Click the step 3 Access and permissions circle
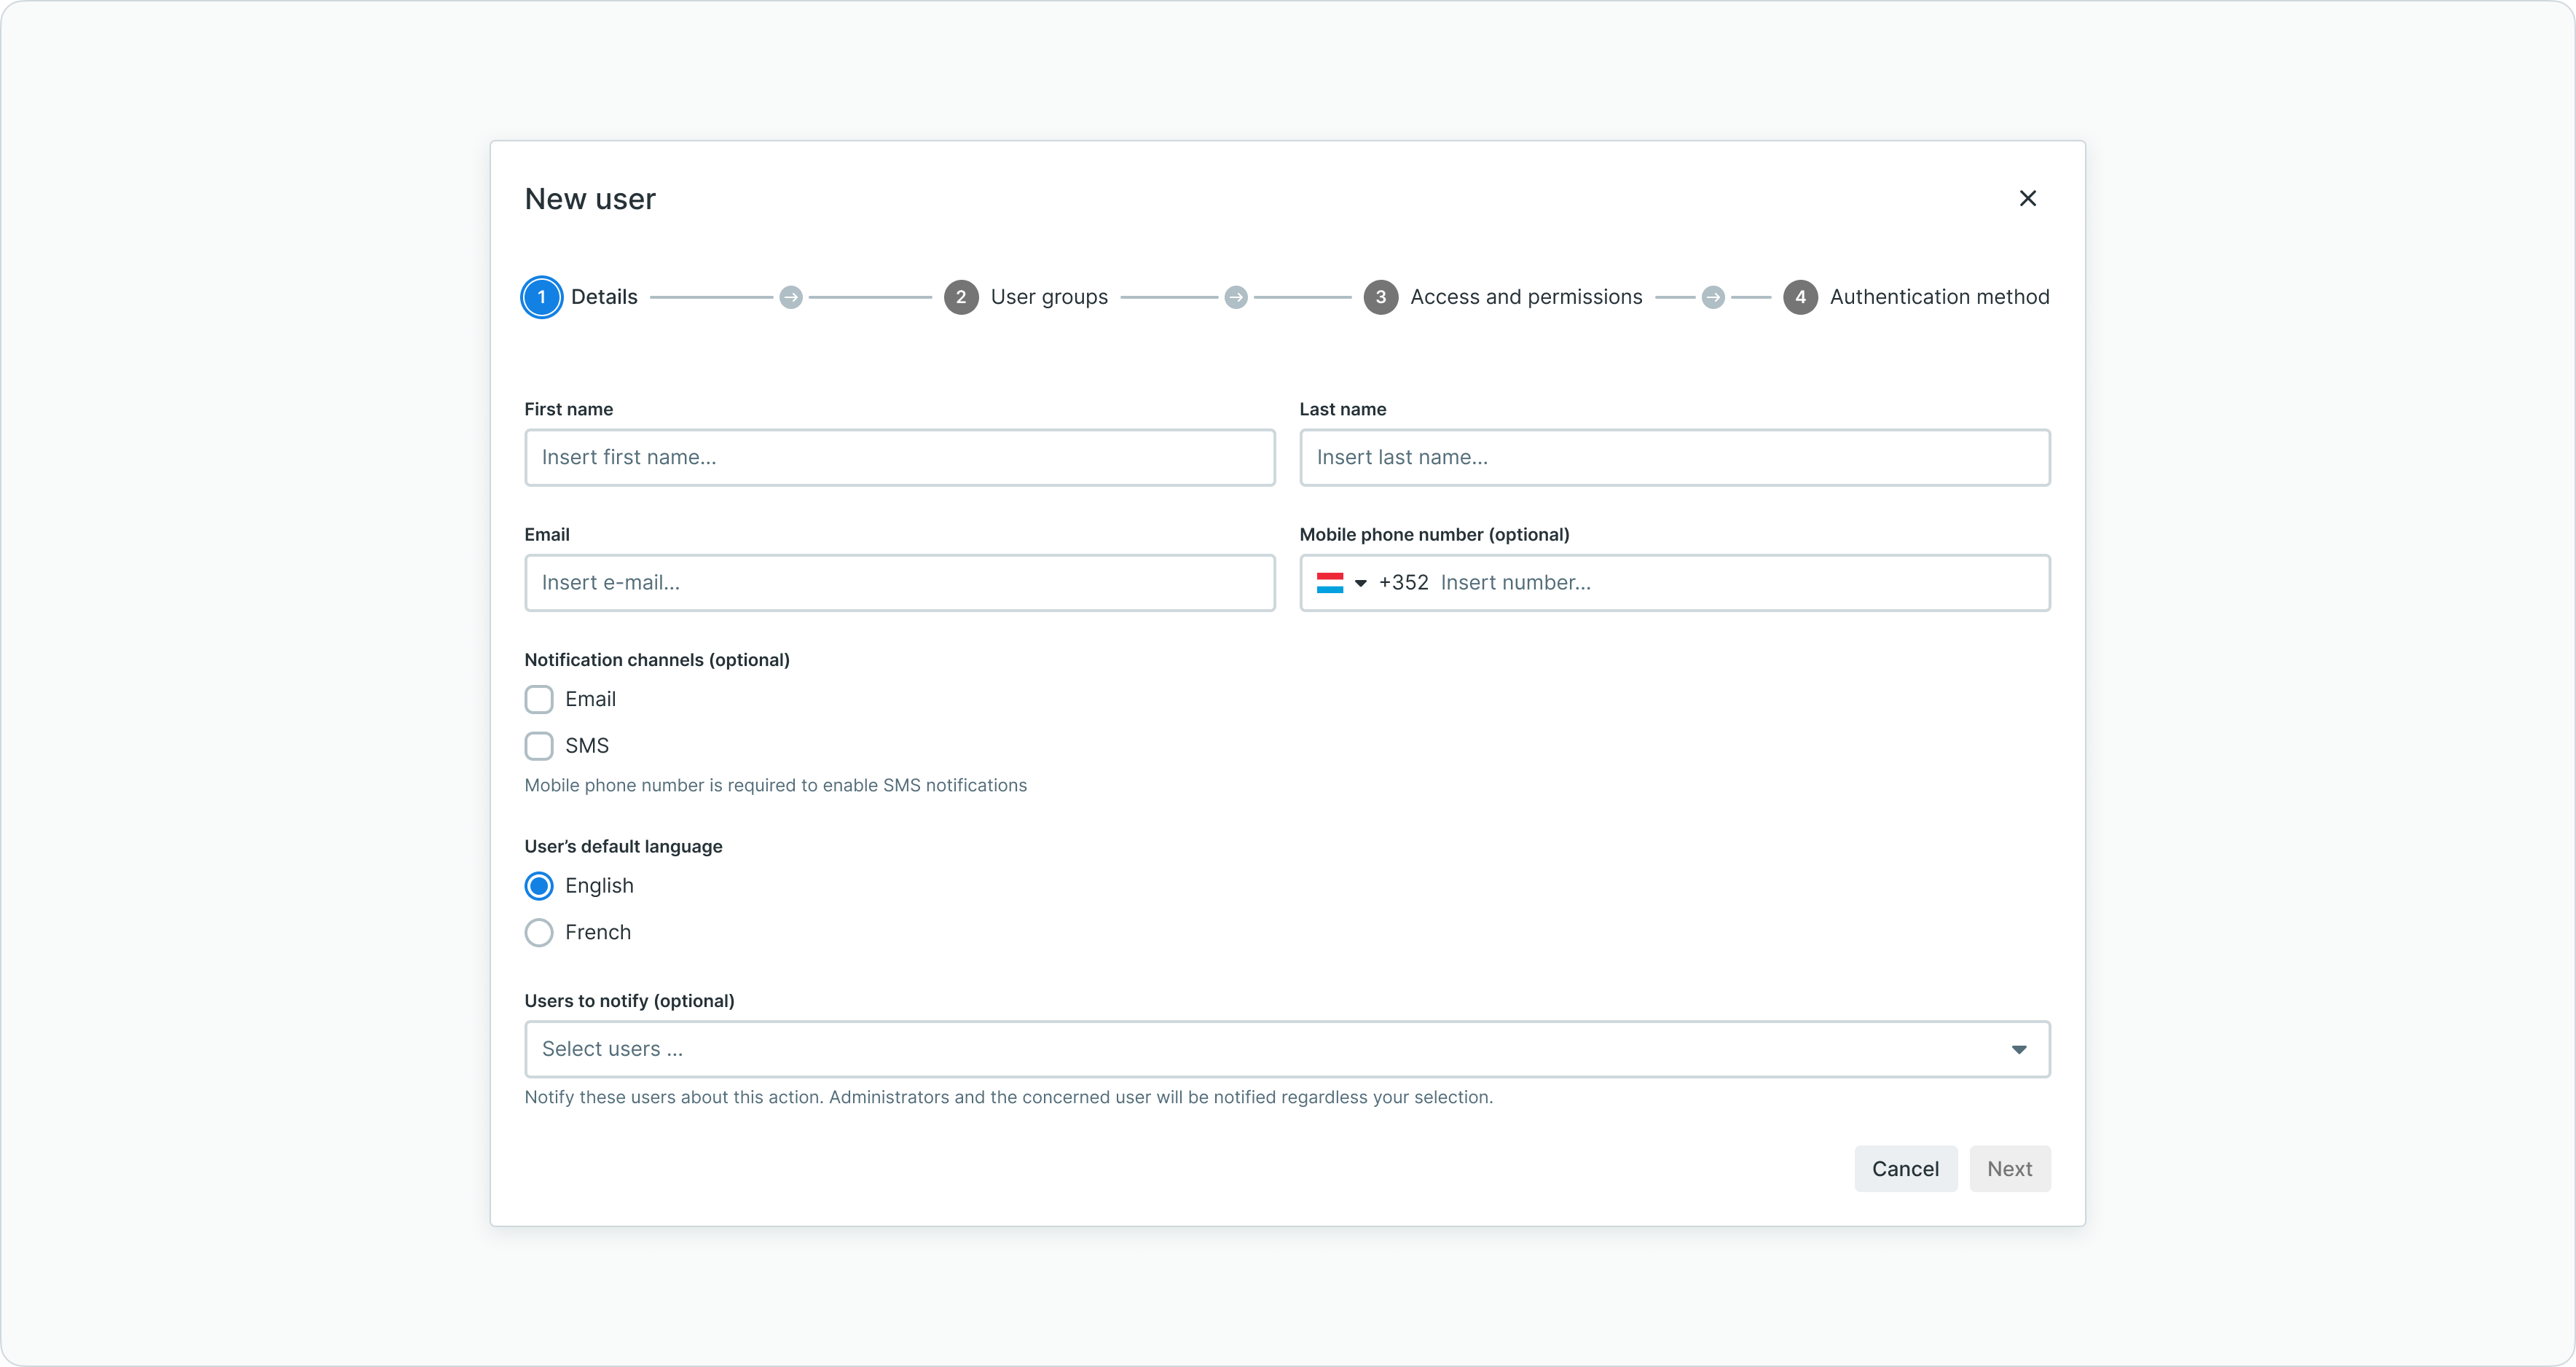The height and width of the screenshot is (1367, 2576). pyautogui.click(x=1380, y=297)
